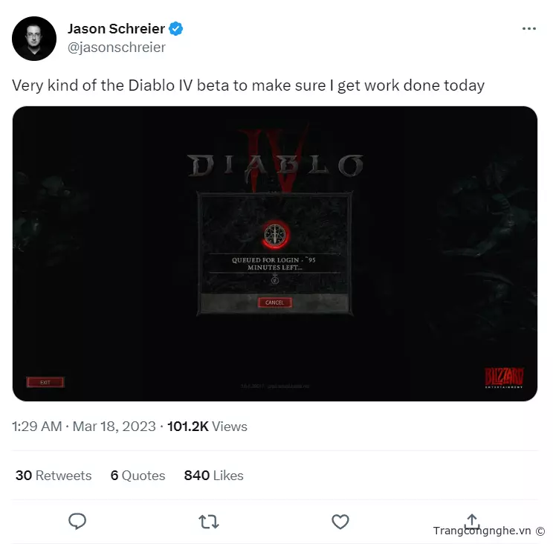View the 101.2K Views analytics
Screen dimensions: 553x544
coord(207,427)
